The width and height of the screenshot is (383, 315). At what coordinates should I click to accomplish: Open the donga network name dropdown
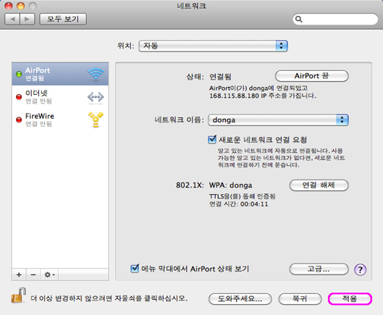click(x=278, y=120)
